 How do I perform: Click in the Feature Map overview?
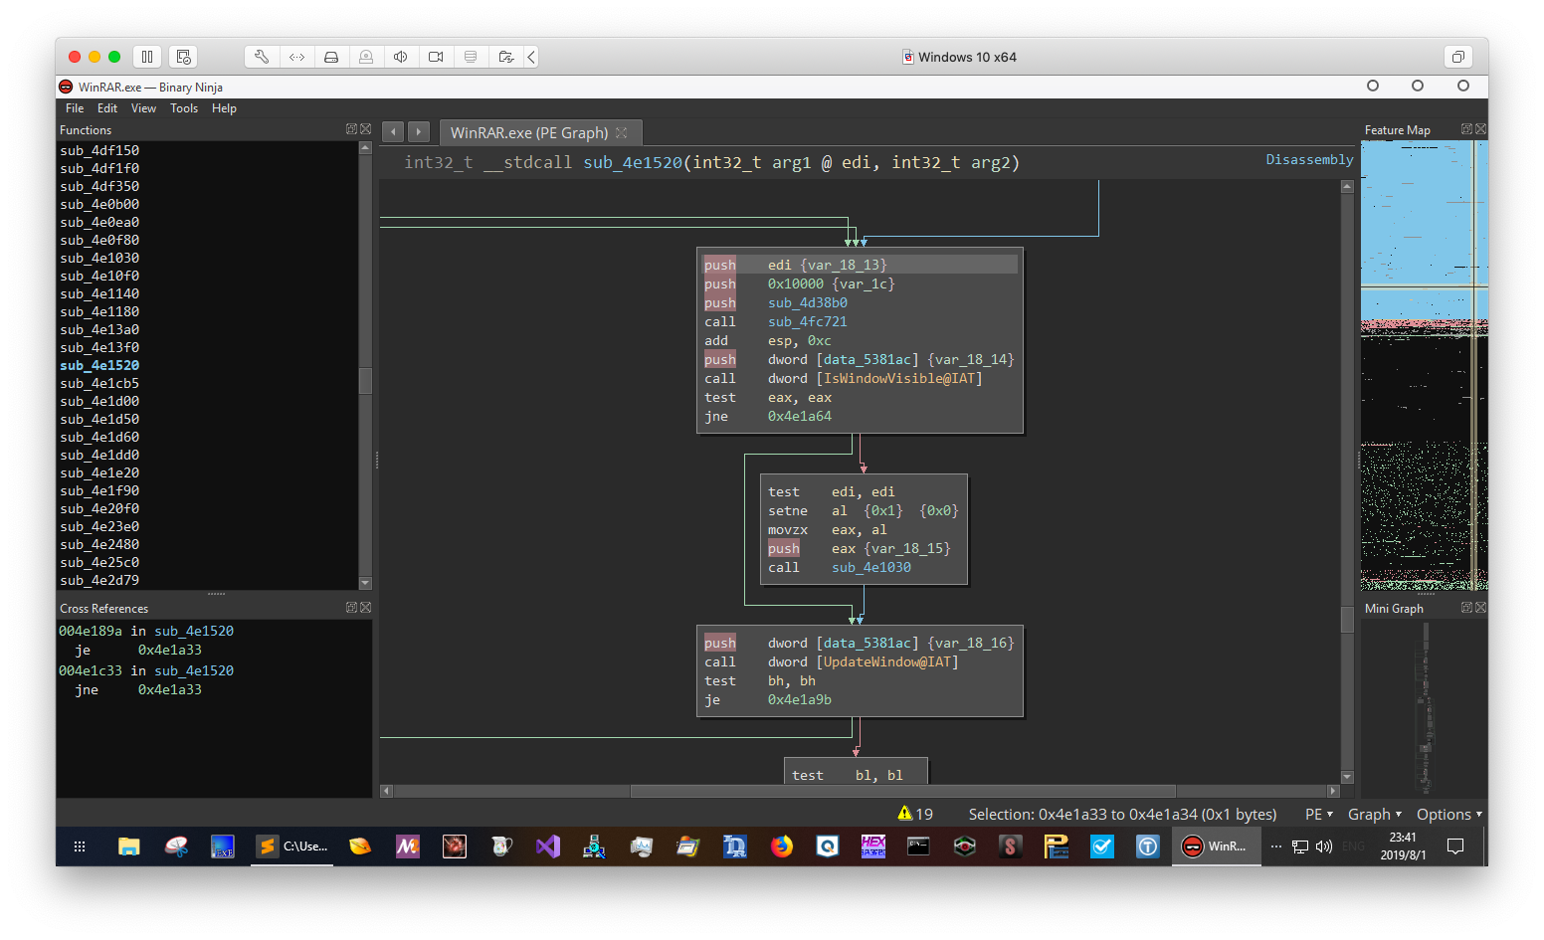pyautogui.click(x=1424, y=365)
